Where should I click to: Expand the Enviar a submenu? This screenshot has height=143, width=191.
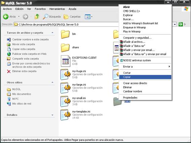tap(145, 66)
